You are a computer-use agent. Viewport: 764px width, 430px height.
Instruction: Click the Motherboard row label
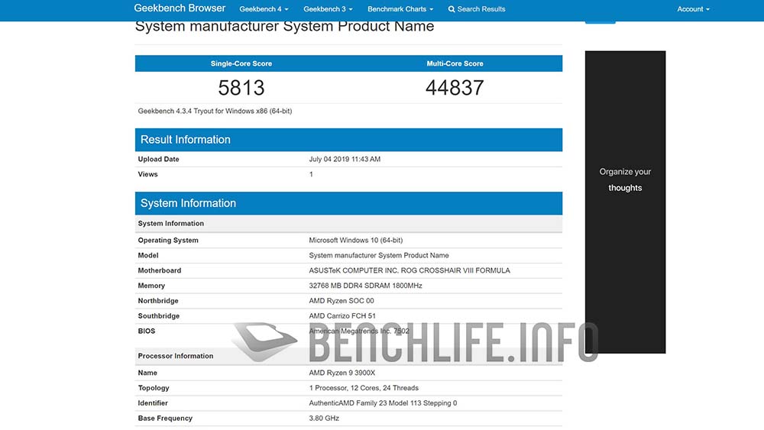pos(160,271)
